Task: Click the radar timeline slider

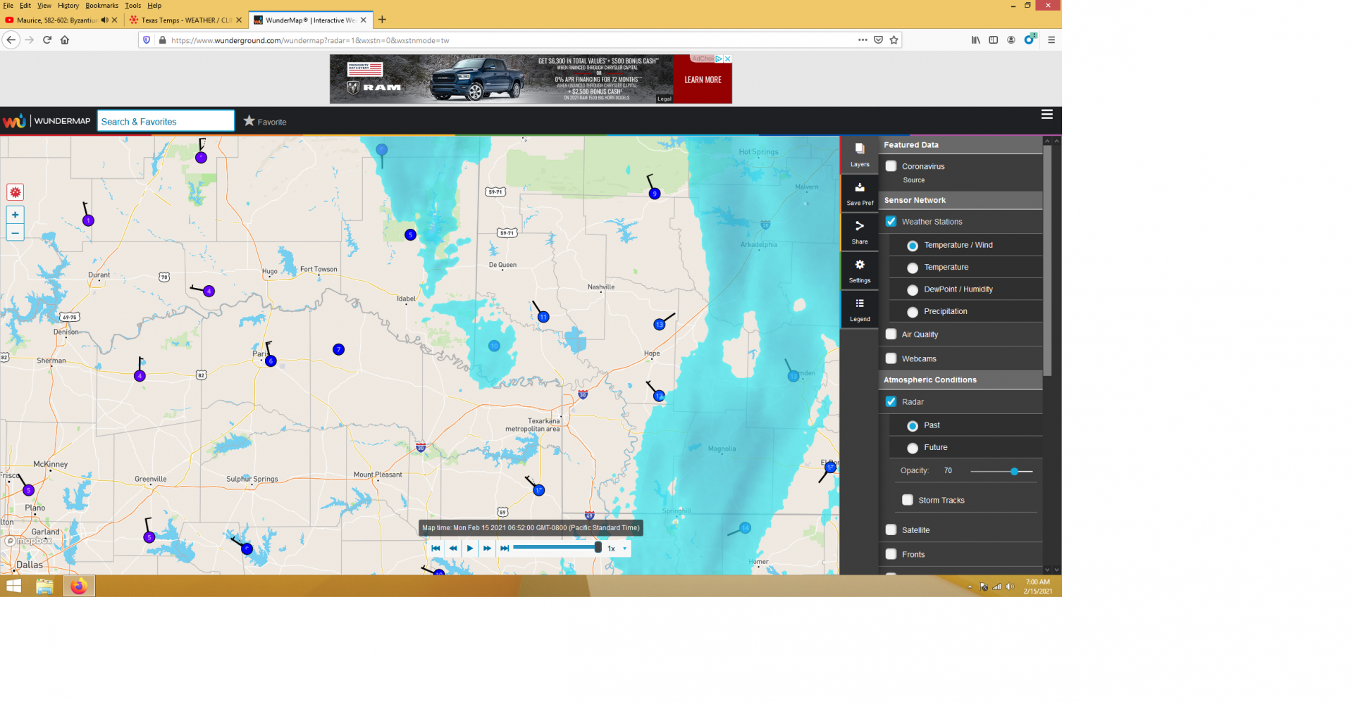Action: pyautogui.click(x=557, y=547)
